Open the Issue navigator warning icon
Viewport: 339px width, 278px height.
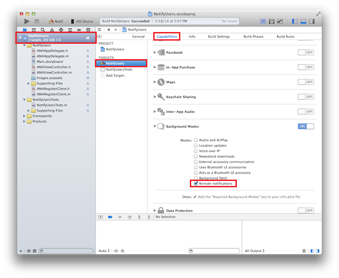pos(52,30)
